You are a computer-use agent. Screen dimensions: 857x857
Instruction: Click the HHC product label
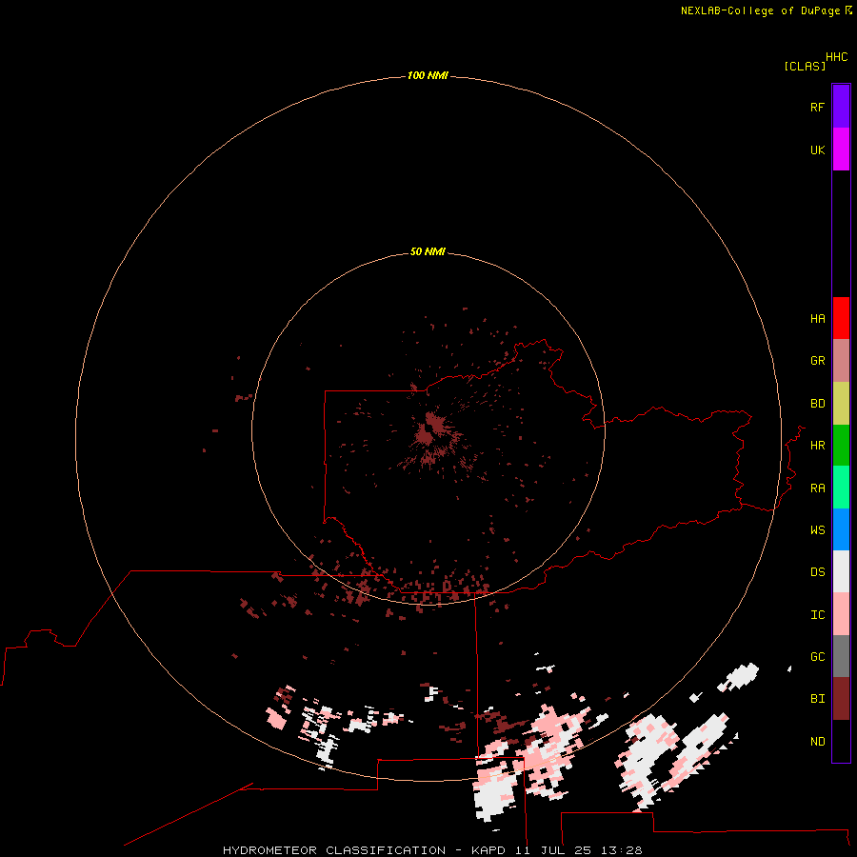pyautogui.click(x=837, y=57)
